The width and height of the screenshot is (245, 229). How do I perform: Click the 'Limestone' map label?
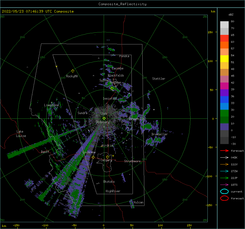pyautogui.click(x=51, y=105)
